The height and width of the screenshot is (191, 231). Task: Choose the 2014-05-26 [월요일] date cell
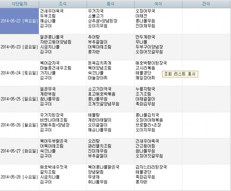[19, 125]
